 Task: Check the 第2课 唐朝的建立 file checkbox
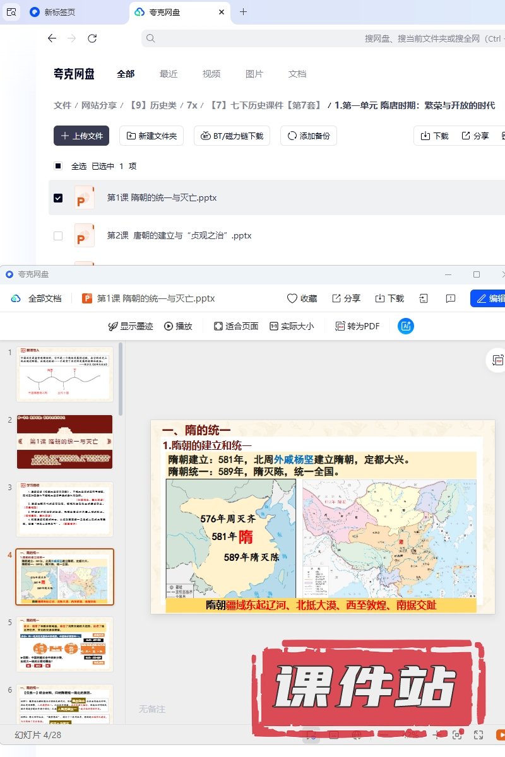(58, 236)
